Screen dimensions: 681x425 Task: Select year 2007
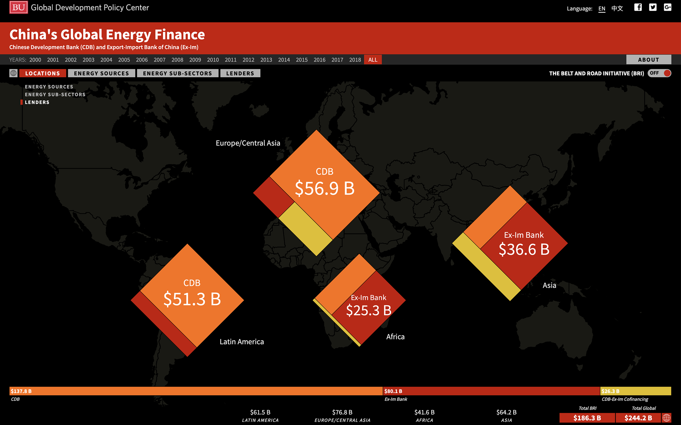point(160,59)
